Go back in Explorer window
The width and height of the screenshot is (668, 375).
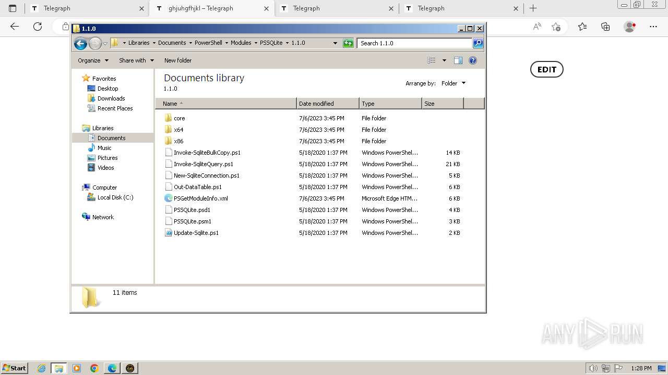80,43
